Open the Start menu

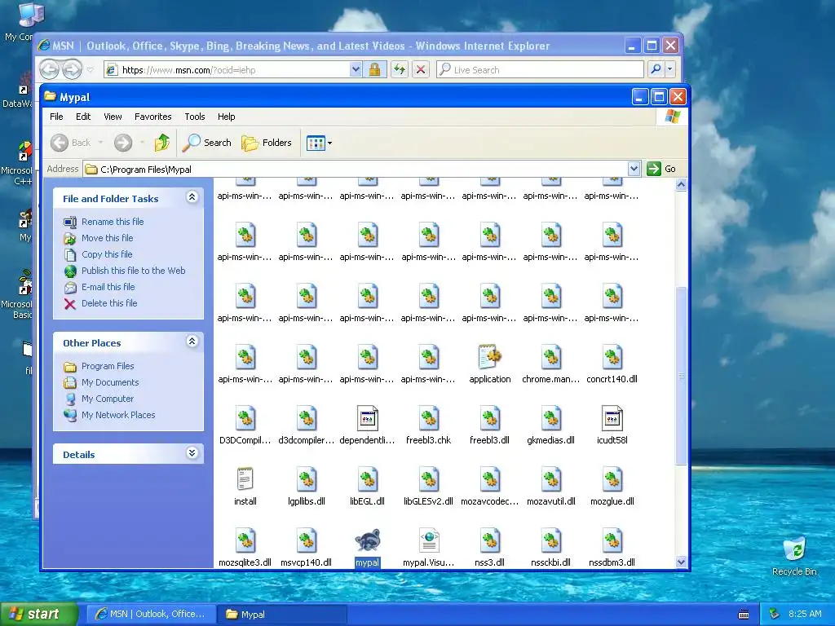point(39,614)
